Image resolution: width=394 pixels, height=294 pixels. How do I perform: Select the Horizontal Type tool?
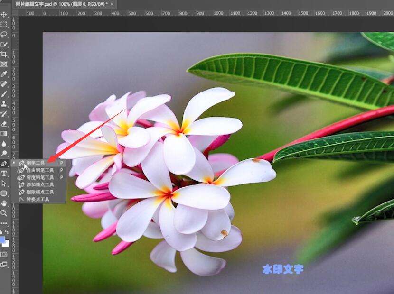coord(4,174)
